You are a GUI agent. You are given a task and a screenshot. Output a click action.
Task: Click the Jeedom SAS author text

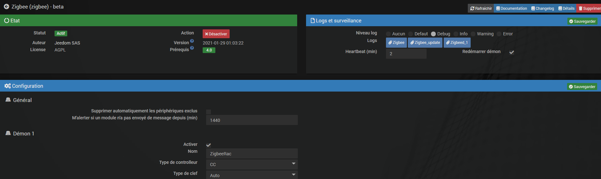pos(67,43)
